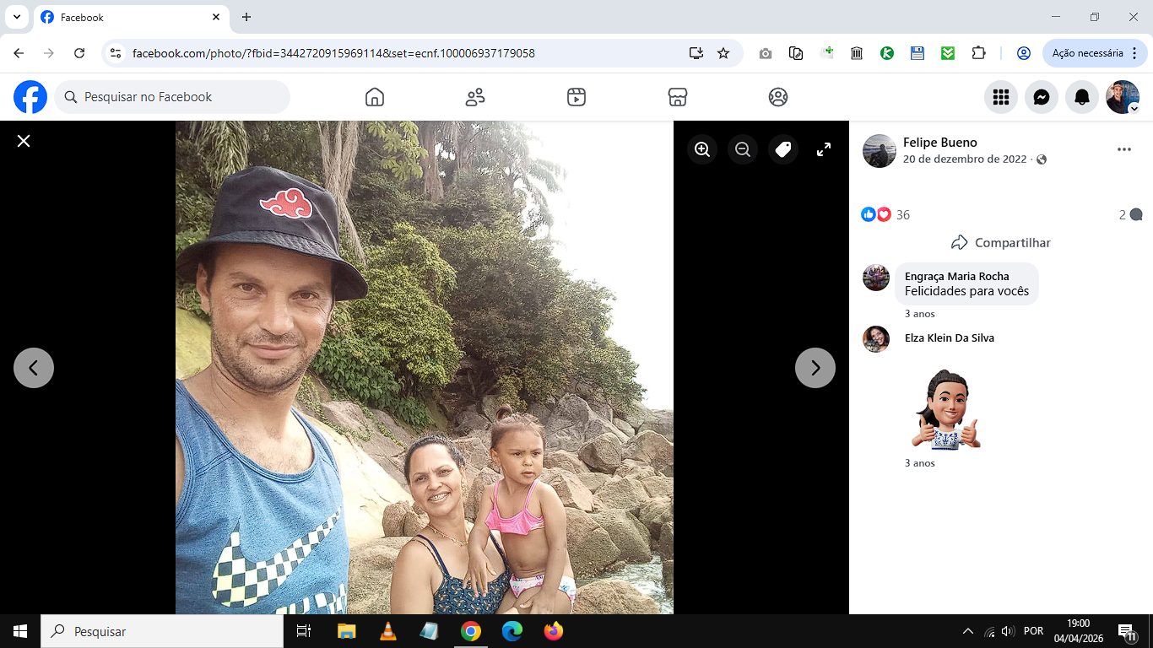Screen dimensions: 1153x648
Task: Close the photo viewer
Action: coord(24,141)
